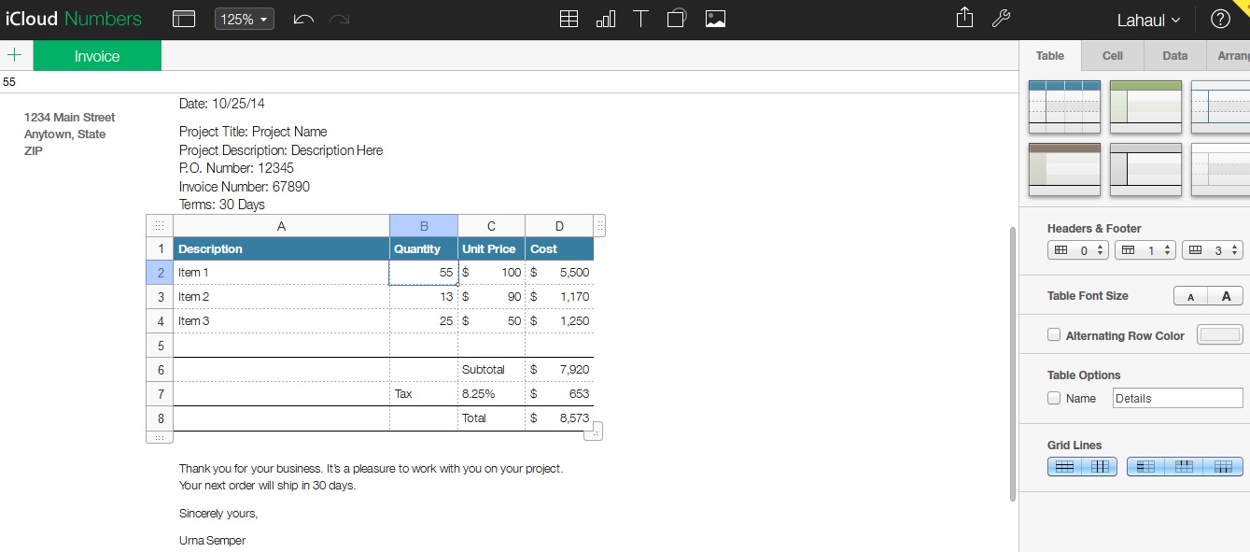Add a text box
Viewport: 1250px width, 552px height.
point(641,19)
